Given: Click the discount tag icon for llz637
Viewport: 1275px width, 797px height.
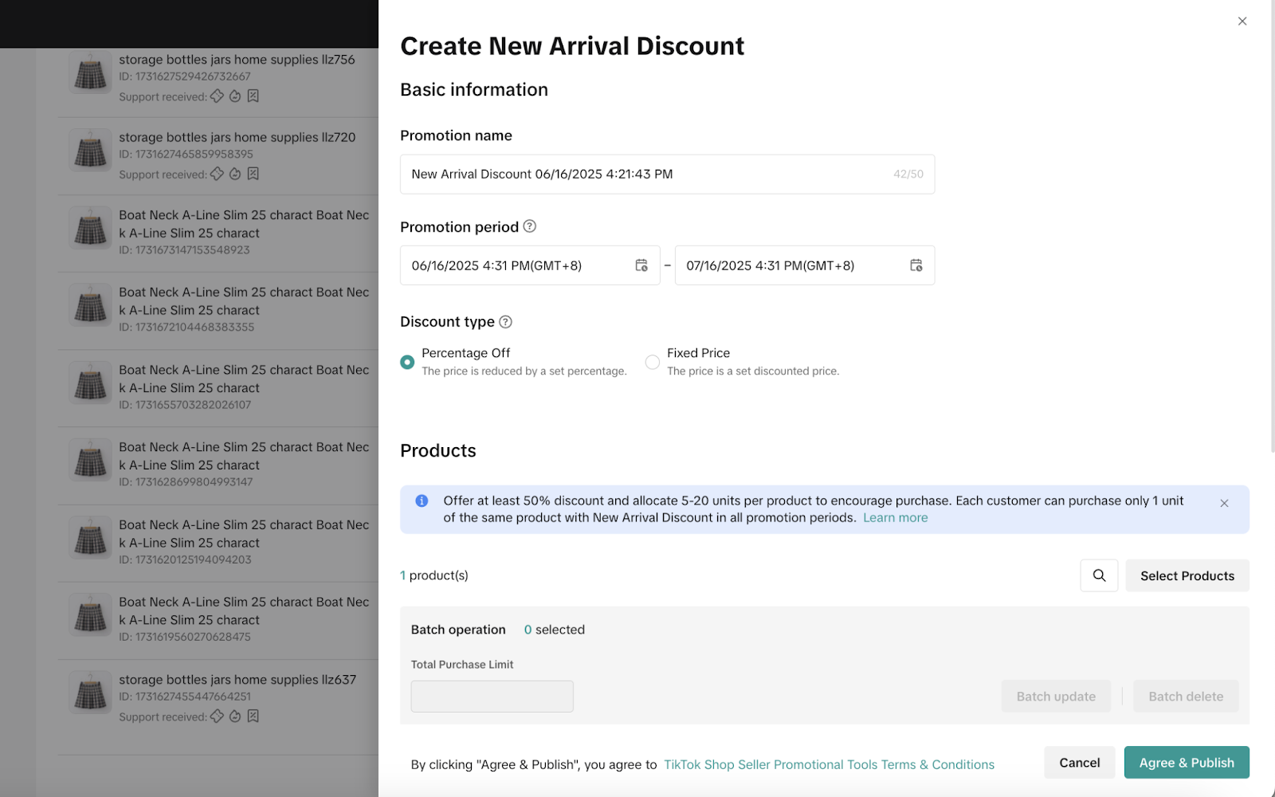Looking at the screenshot, I should [253, 717].
